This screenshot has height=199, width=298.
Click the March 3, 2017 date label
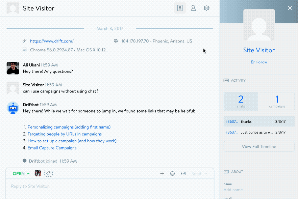110,28
